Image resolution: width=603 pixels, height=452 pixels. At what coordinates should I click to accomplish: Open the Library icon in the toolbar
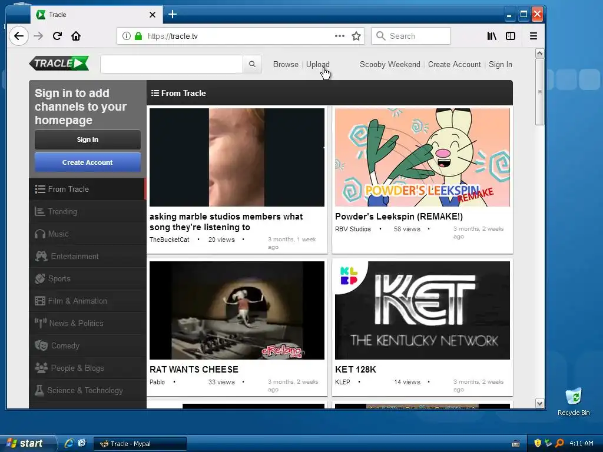[492, 36]
